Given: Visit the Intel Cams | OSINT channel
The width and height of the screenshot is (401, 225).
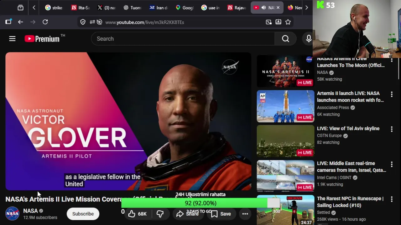Looking at the screenshot, I should 334,177.
